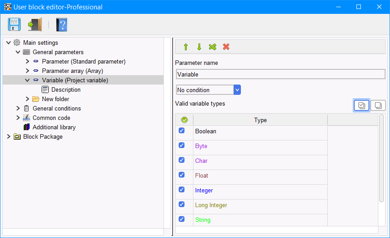Click the check all variable types button

pyautogui.click(x=361, y=106)
